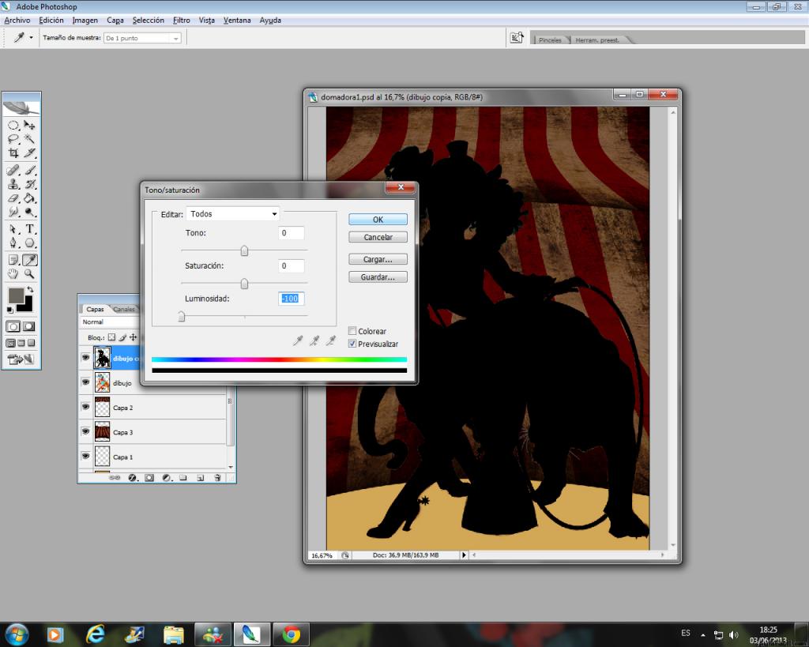Image resolution: width=809 pixels, height=647 pixels.
Task: Click the Tono slider handle
Action: point(245,251)
